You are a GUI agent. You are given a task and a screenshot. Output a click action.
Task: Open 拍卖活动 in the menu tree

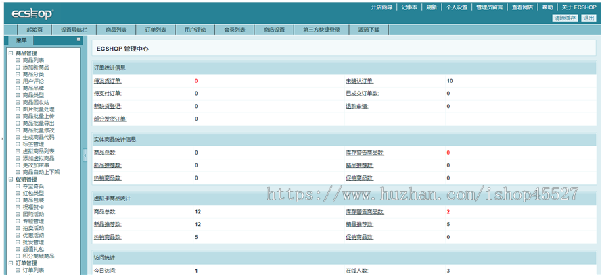(x=33, y=228)
